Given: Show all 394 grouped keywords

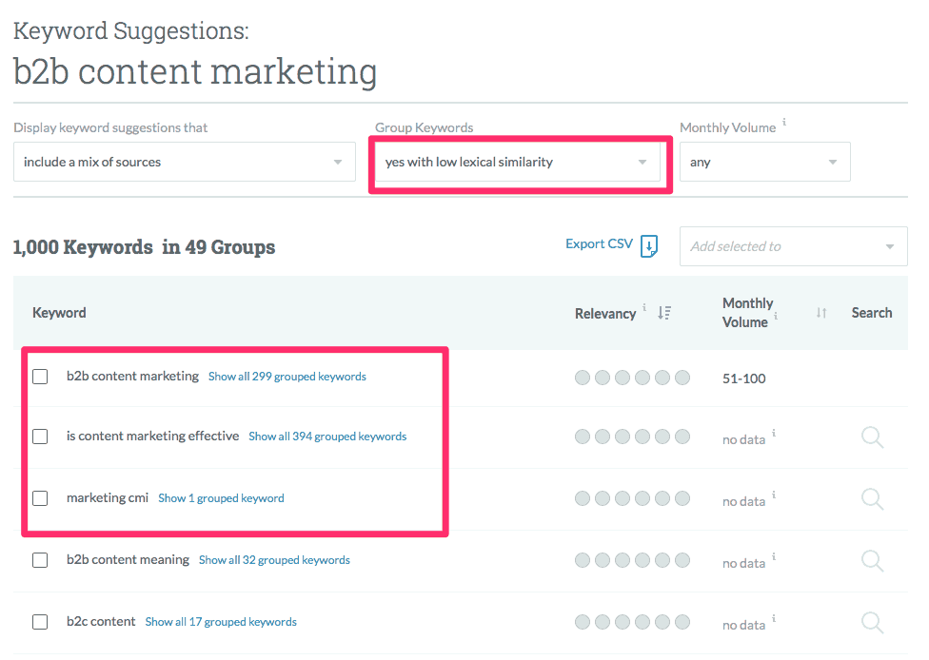Looking at the screenshot, I should [327, 437].
